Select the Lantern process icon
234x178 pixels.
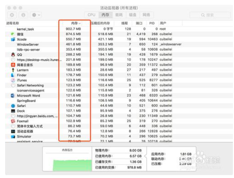click(x=13, y=70)
